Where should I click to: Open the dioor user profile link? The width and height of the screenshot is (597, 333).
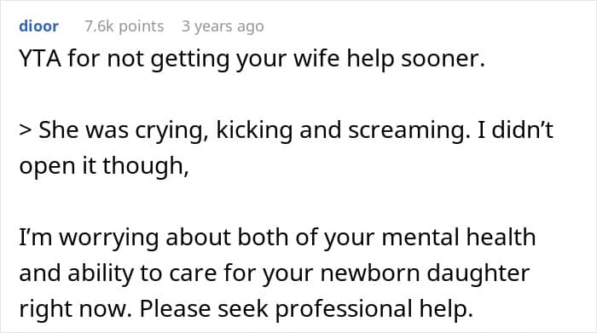(x=39, y=26)
